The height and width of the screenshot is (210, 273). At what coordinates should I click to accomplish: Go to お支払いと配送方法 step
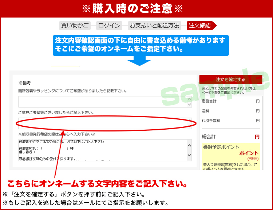[x=154, y=26]
